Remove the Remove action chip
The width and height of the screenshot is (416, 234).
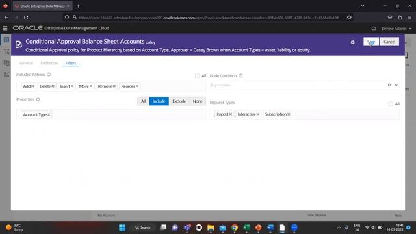click(x=114, y=86)
